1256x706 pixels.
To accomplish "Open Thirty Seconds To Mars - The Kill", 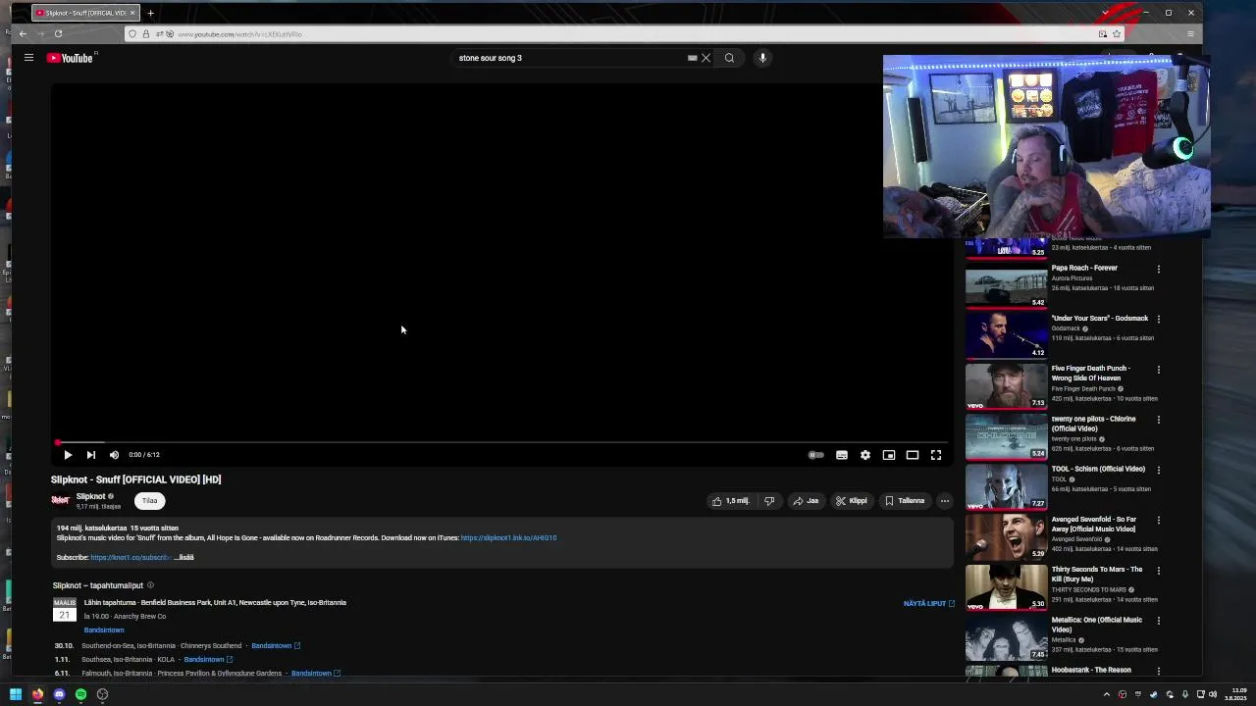I will click(1097, 574).
